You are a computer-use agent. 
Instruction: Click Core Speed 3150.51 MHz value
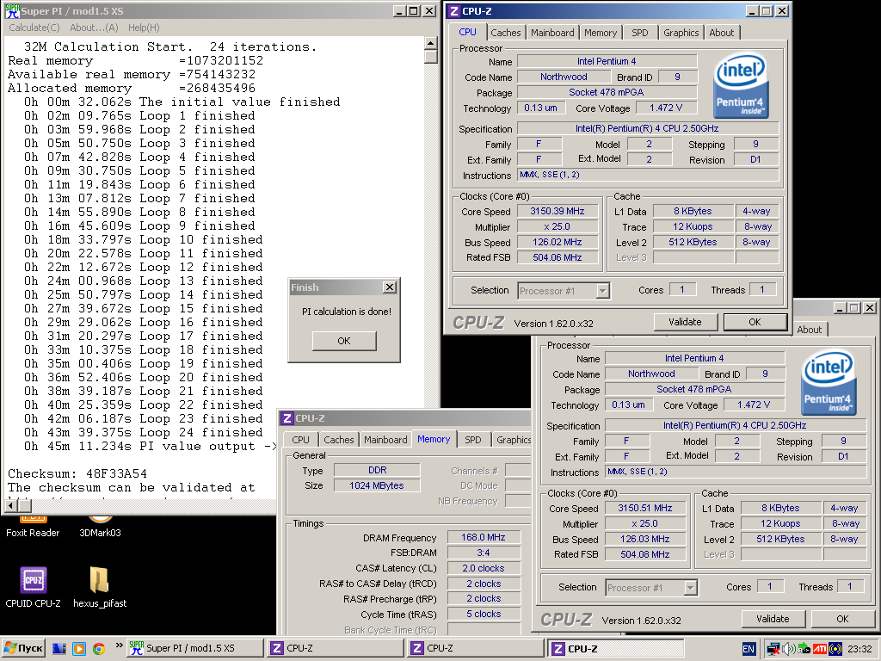[645, 508]
